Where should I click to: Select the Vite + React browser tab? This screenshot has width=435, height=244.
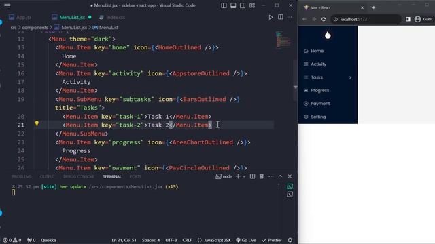point(333,7)
